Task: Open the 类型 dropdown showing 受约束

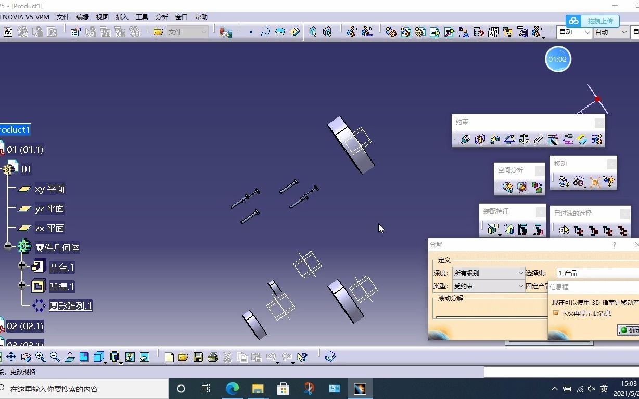Action: coord(489,286)
